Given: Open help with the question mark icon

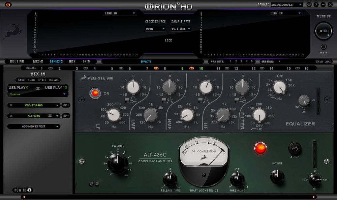Looking at the screenshot, I should 316,5.
